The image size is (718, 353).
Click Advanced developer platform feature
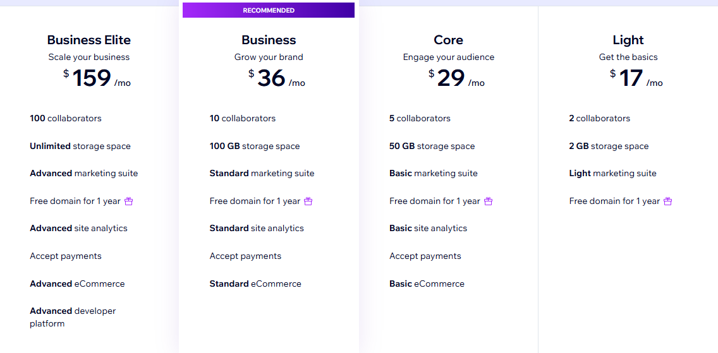pyautogui.click(x=73, y=317)
